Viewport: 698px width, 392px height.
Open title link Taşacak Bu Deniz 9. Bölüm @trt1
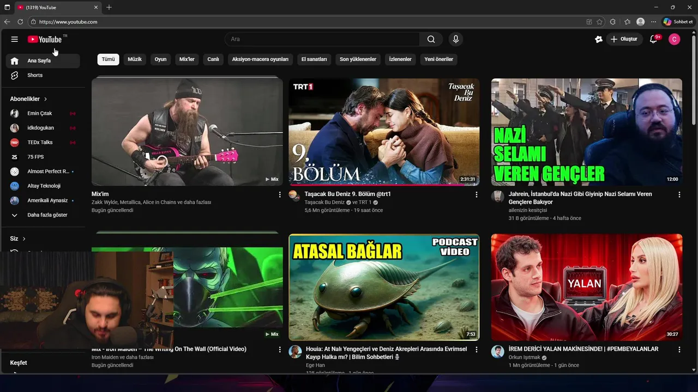pyautogui.click(x=347, y=194)
